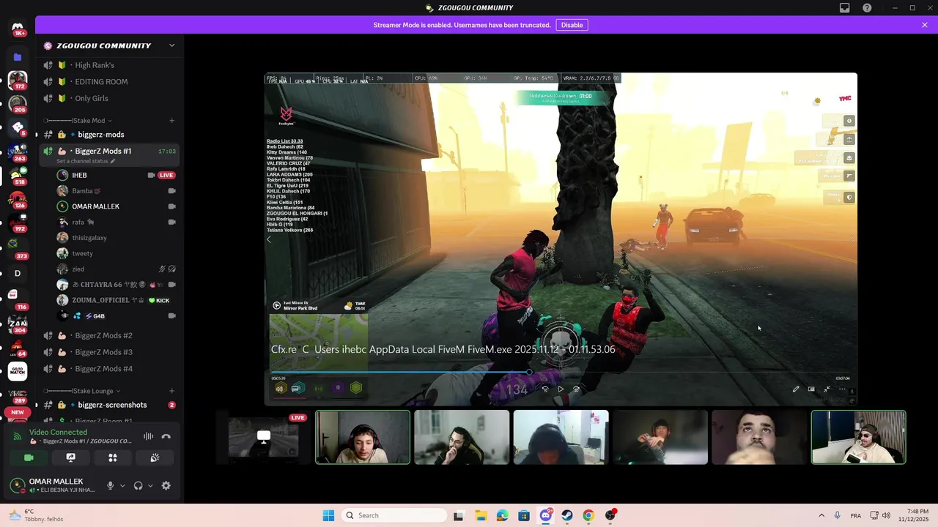Join the High Rank's voice channel
The width and height of the screenshot is (938, 527).
click(x=110, y=65)
